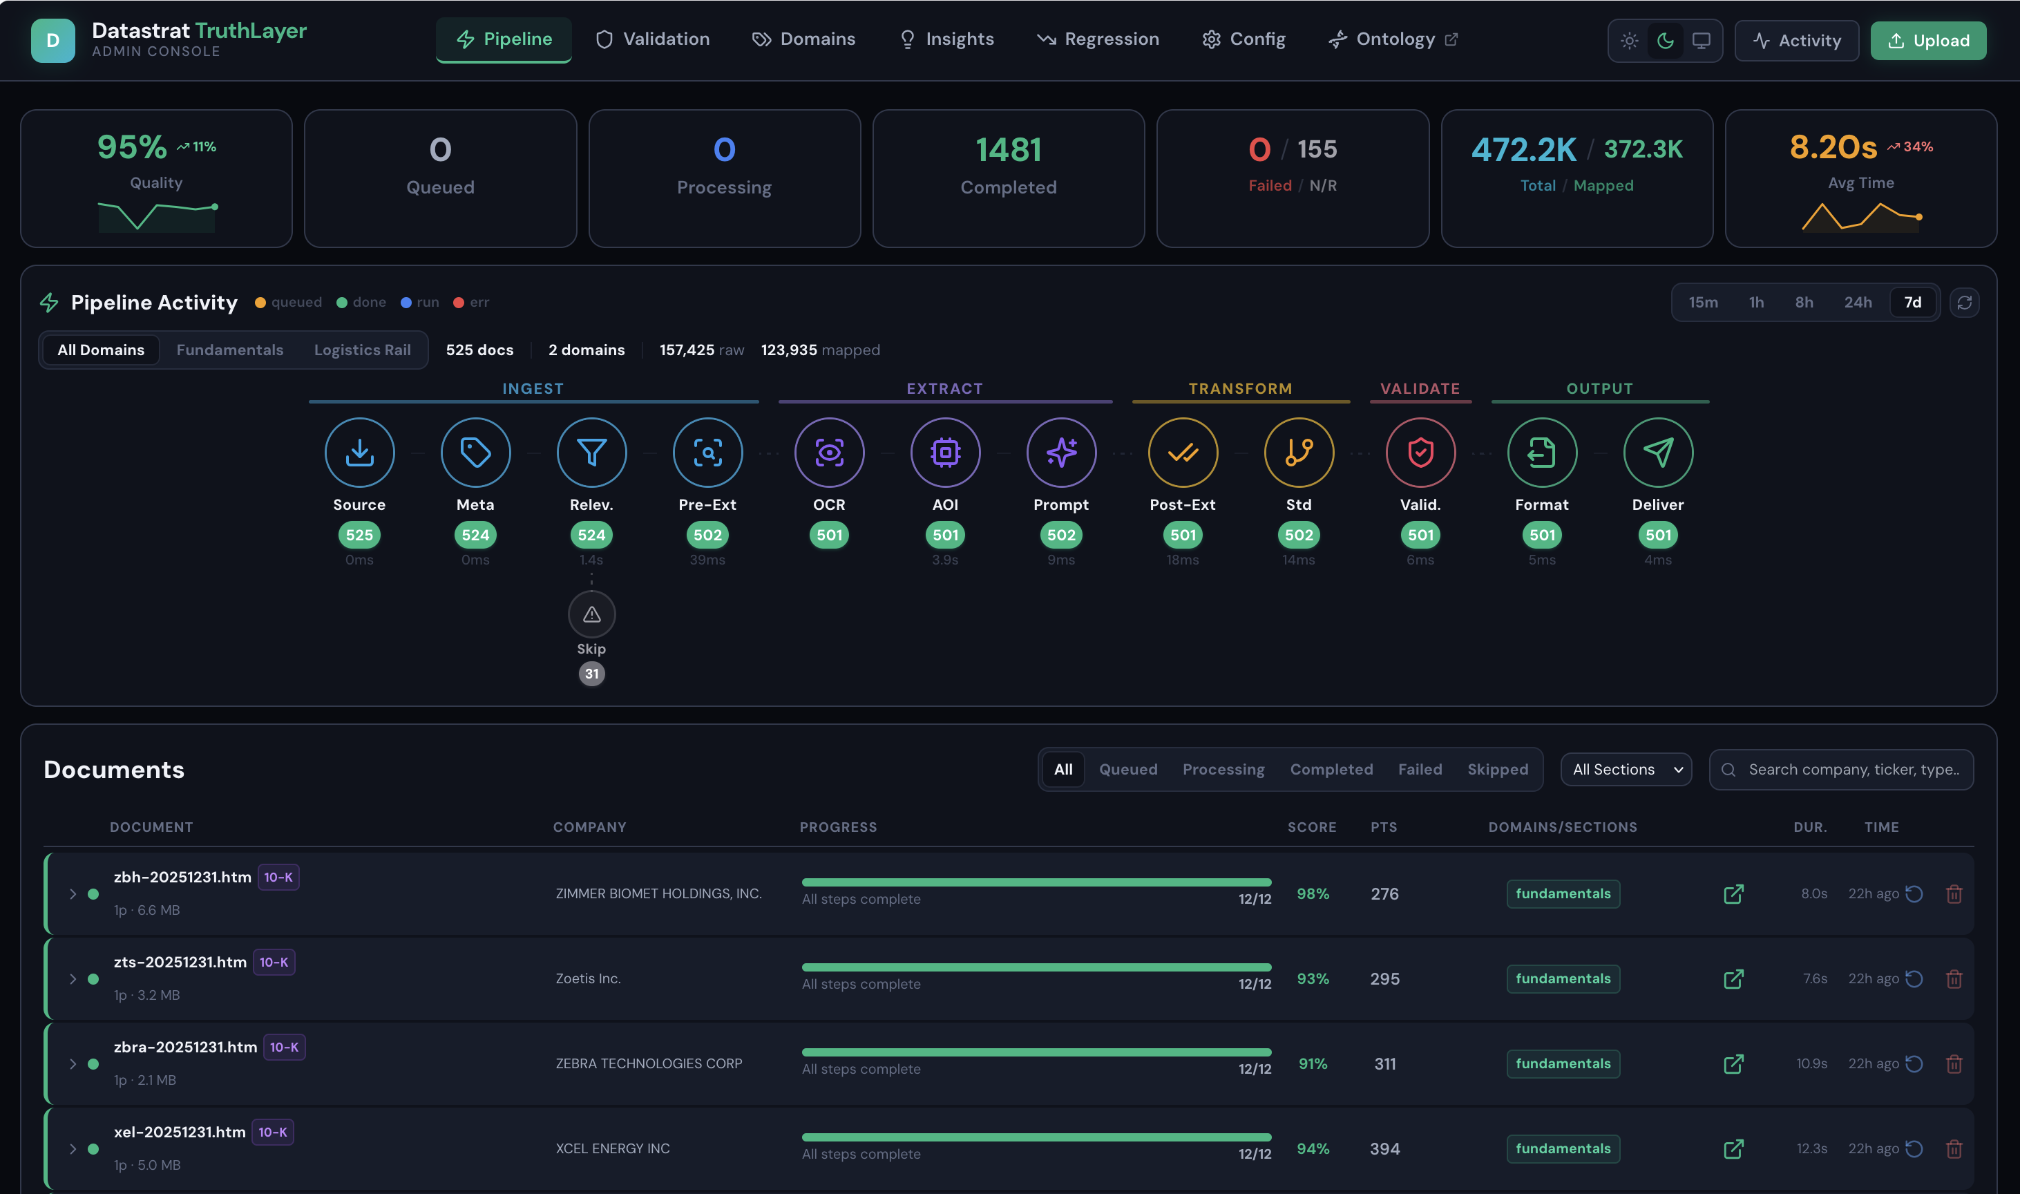Image resolution: width=2020 pixels, height=1194 pixels.
Task: Go to the Validation tab
Action: (652, 39)
